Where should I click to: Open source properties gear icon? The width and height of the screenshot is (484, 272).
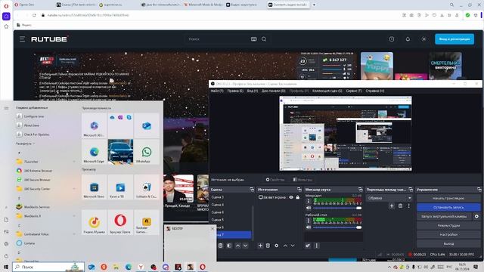[277, 246]
